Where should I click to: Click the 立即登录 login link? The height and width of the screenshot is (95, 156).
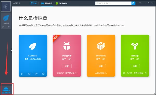[17, 3]
